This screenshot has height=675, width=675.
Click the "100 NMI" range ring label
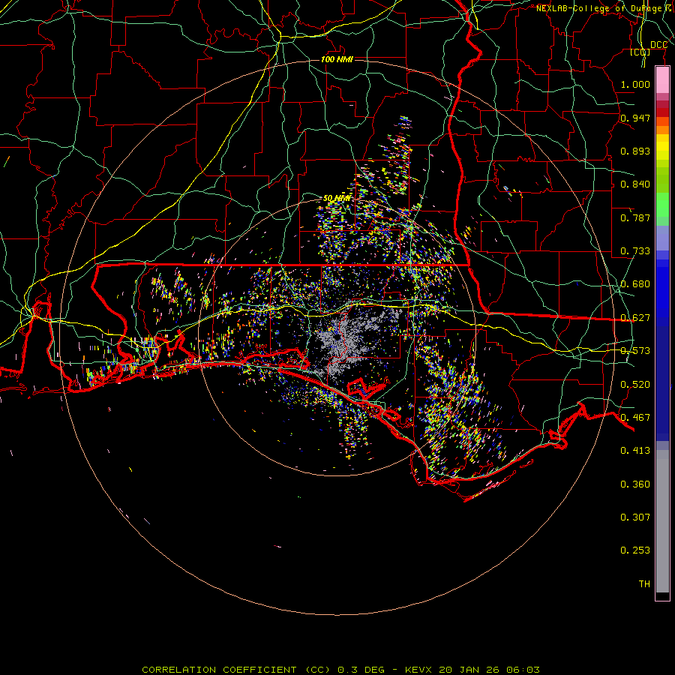tap(337, 59)
